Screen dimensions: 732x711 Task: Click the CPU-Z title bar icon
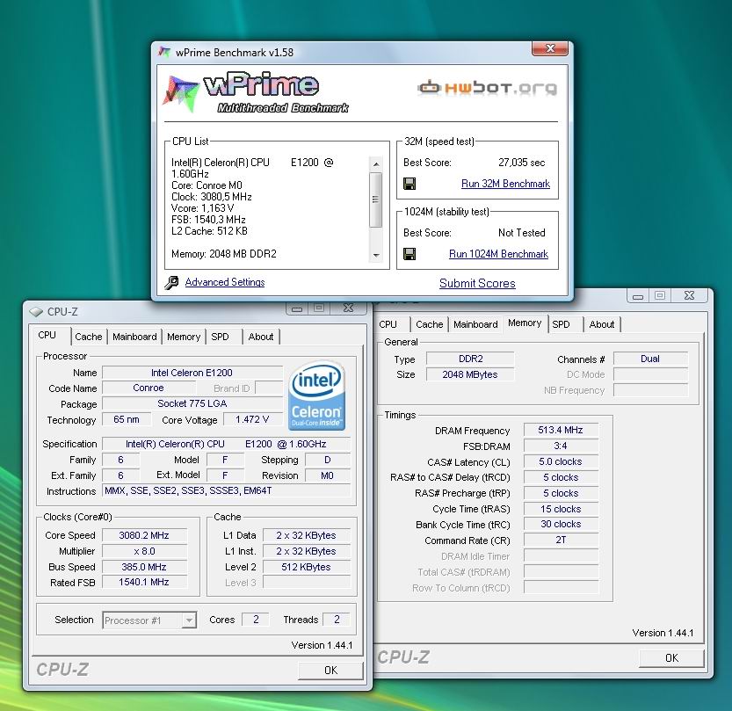pos(36,311)
